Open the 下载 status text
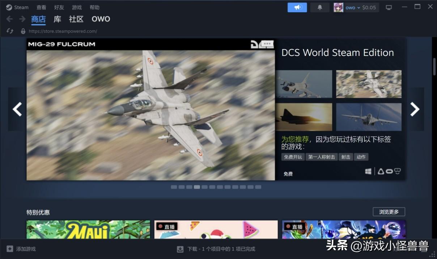This screenshot has height=259, width=437. pos(221,249)
